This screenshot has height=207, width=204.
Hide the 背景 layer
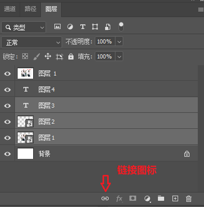(x=7, y=154)
